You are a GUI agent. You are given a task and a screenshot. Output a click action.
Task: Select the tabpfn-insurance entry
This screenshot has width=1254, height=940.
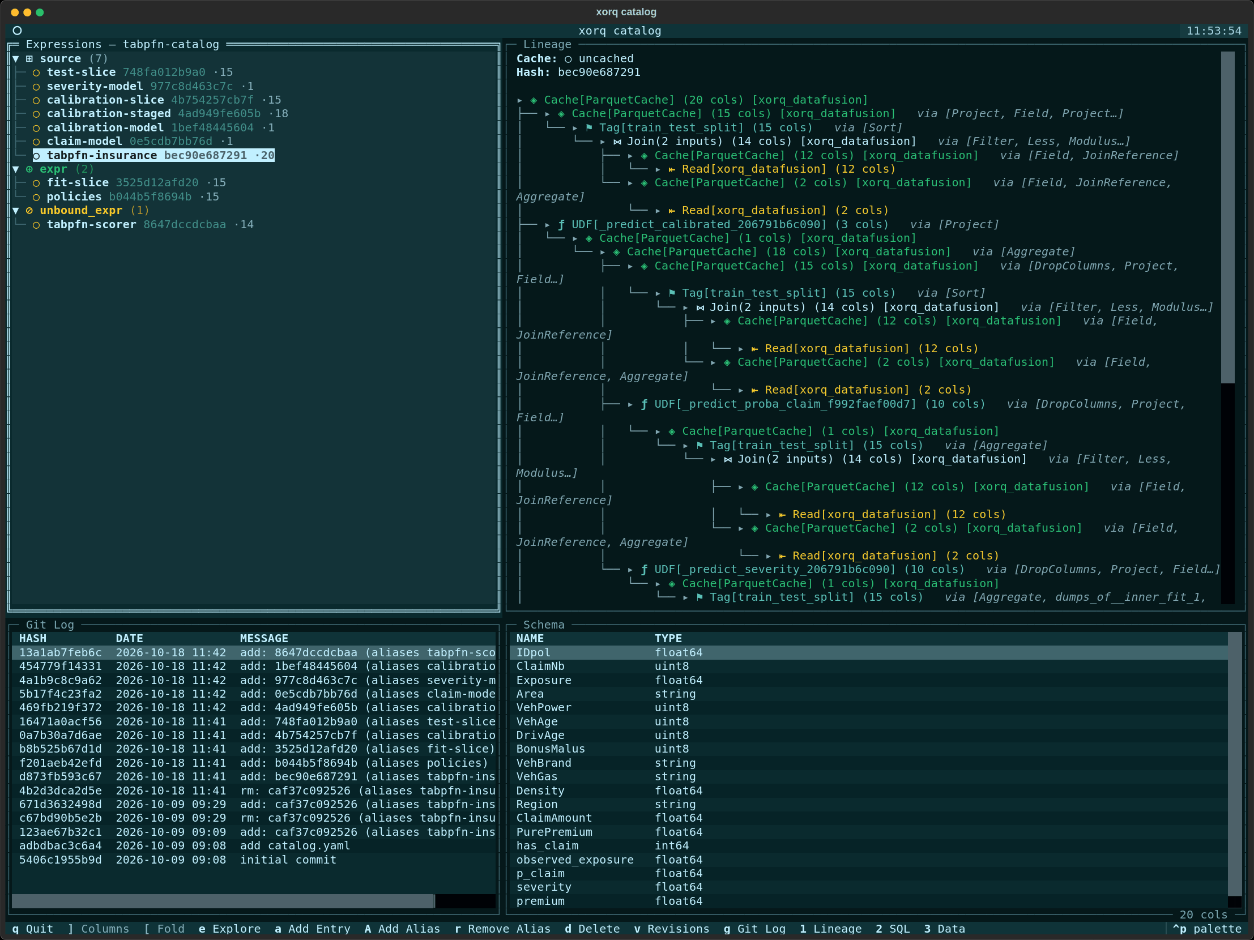point(153,155)
